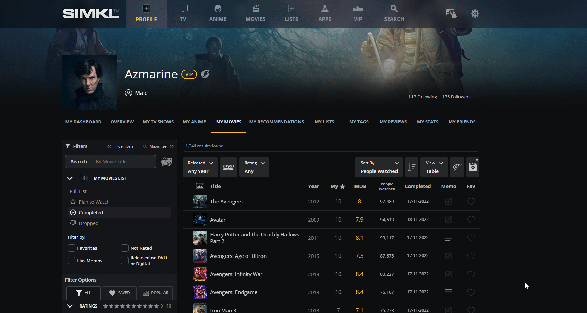Open the Sort By People Watched dropdown

point(379,167)
